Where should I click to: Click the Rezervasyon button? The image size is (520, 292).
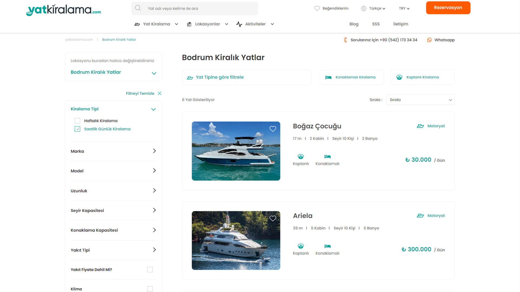coord(448,8)
